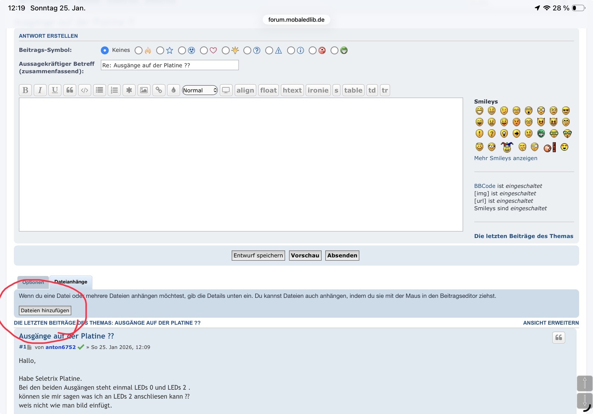Insert a URL with the link icon
Viewport: 593px width, 414px height.
click(x=159, y=90)
